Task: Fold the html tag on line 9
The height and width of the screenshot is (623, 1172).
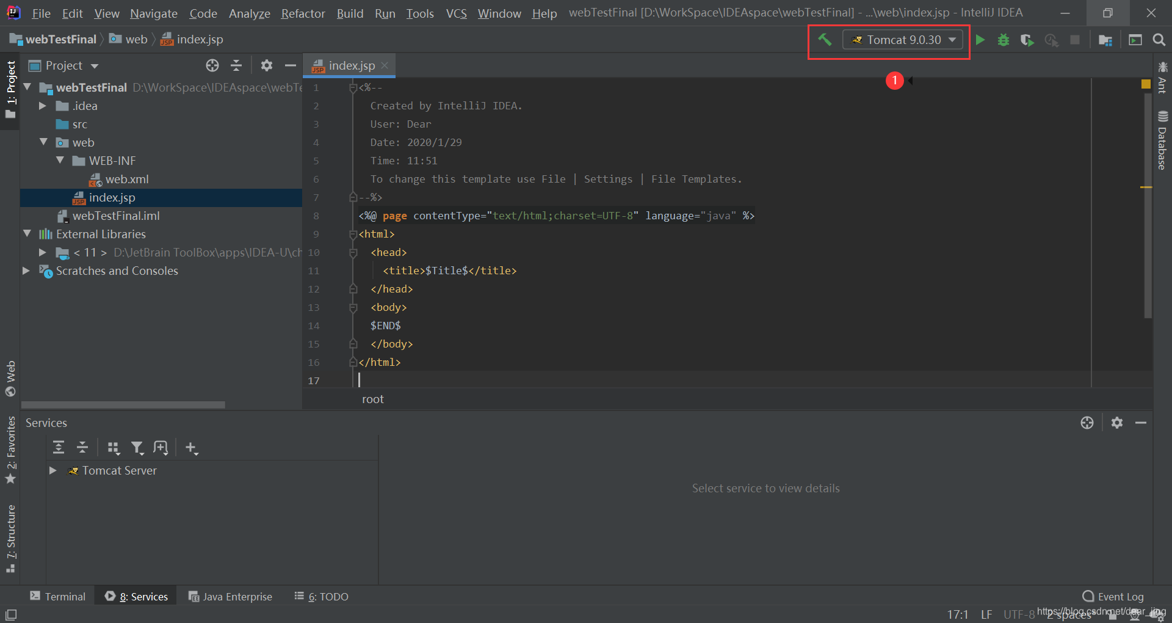Action: point(353,235)
